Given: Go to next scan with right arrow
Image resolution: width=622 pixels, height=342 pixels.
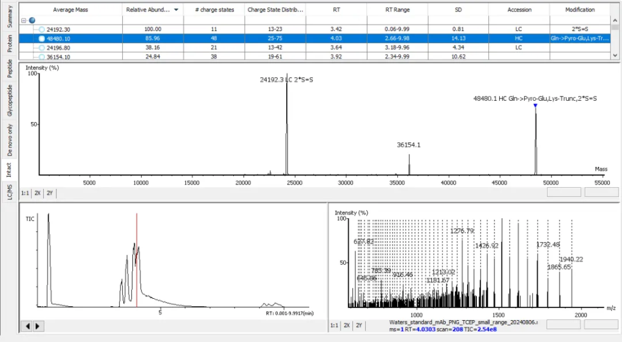Looking at the screenshot, I should 38,326.
